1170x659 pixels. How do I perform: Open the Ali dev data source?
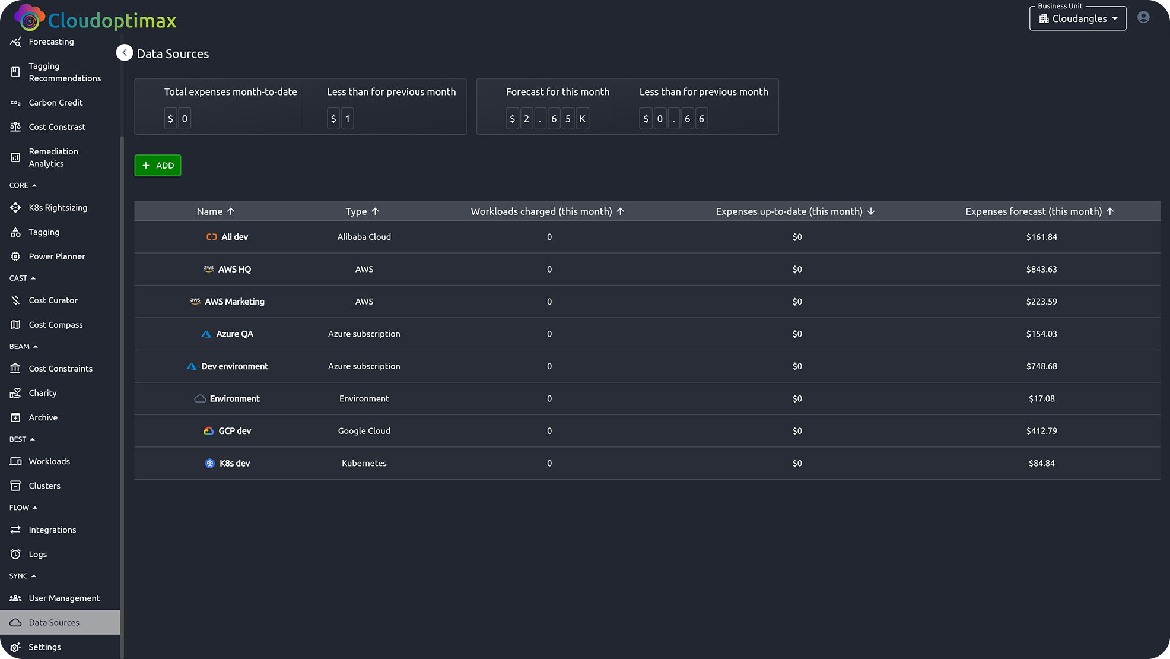(x=235, y=237)
